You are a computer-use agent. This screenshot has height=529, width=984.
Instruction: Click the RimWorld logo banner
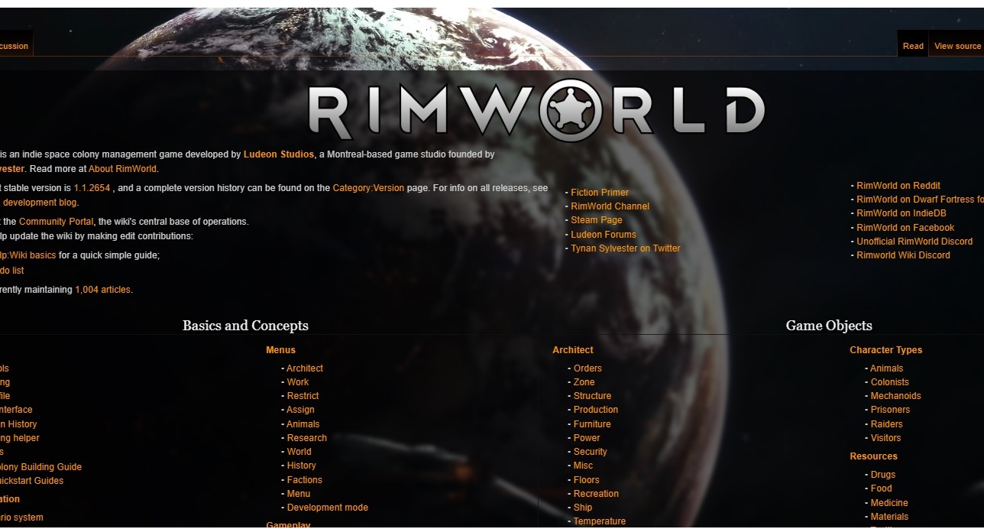coord(536,109)
